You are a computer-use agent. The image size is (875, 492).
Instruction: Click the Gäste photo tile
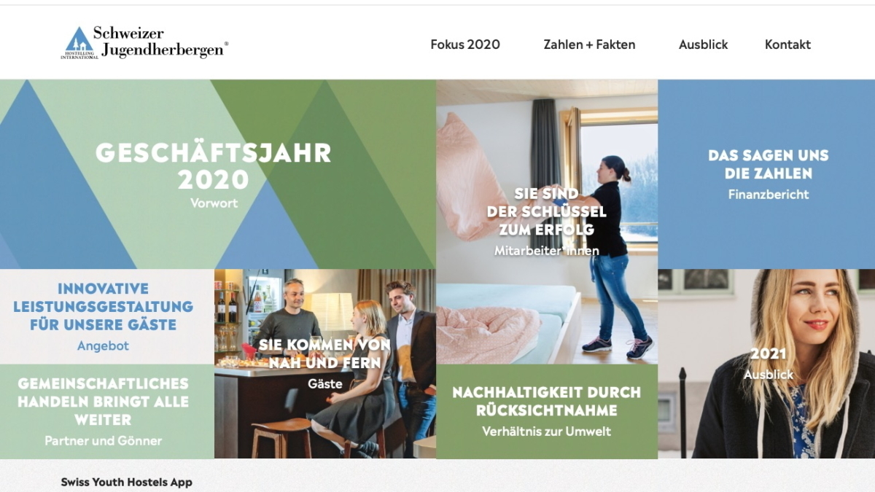coord(325,364)
